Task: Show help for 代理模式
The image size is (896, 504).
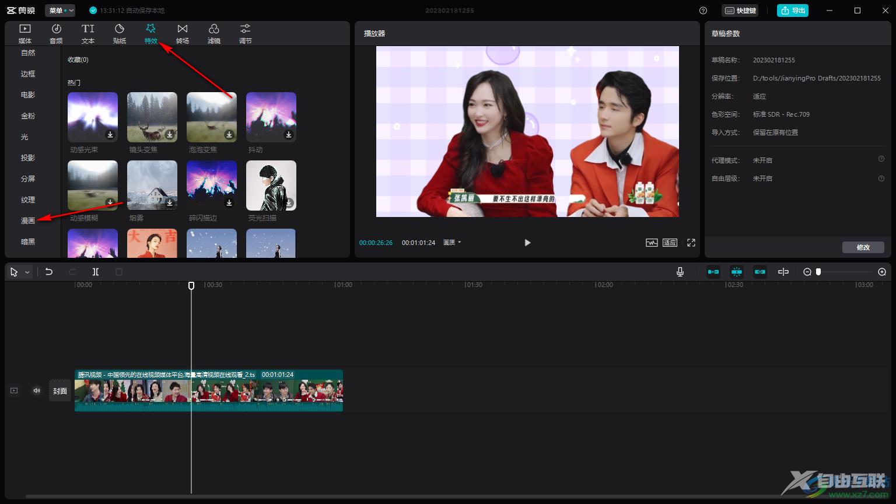Action: (881, 159)
